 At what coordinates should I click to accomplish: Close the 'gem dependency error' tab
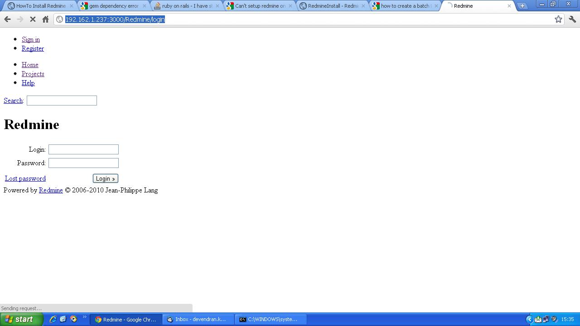145,6
